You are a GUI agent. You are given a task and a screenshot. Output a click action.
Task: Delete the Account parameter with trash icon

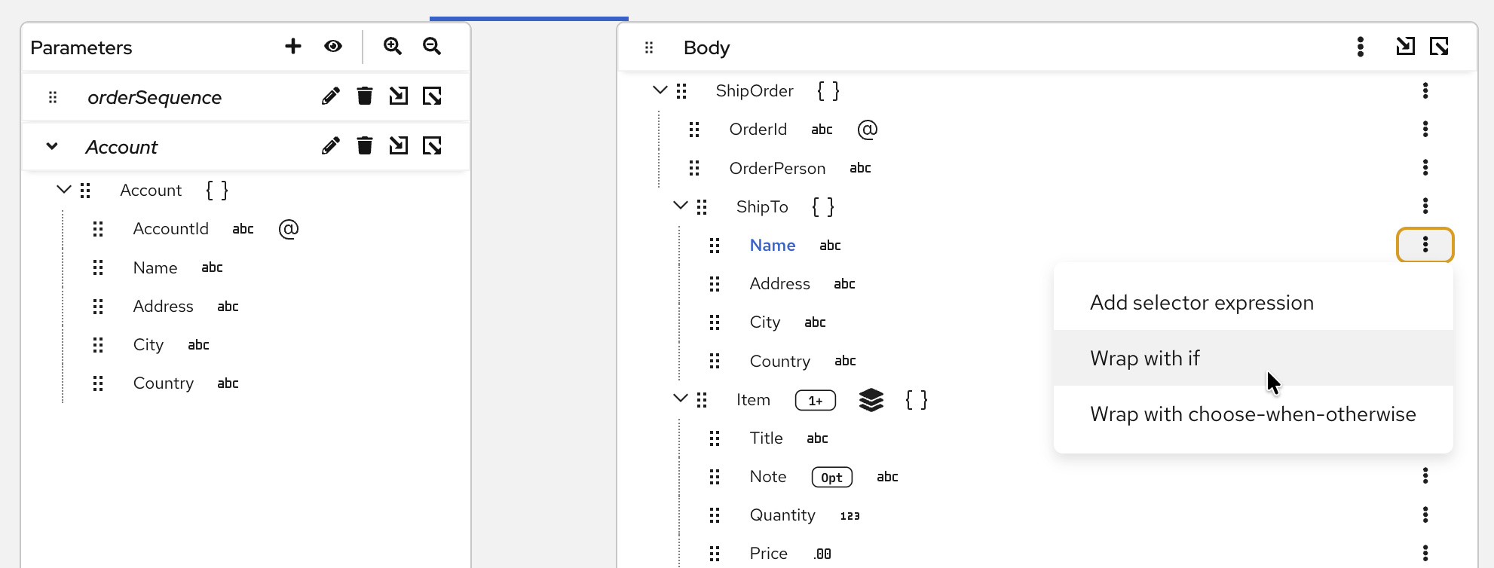(365, 146)
